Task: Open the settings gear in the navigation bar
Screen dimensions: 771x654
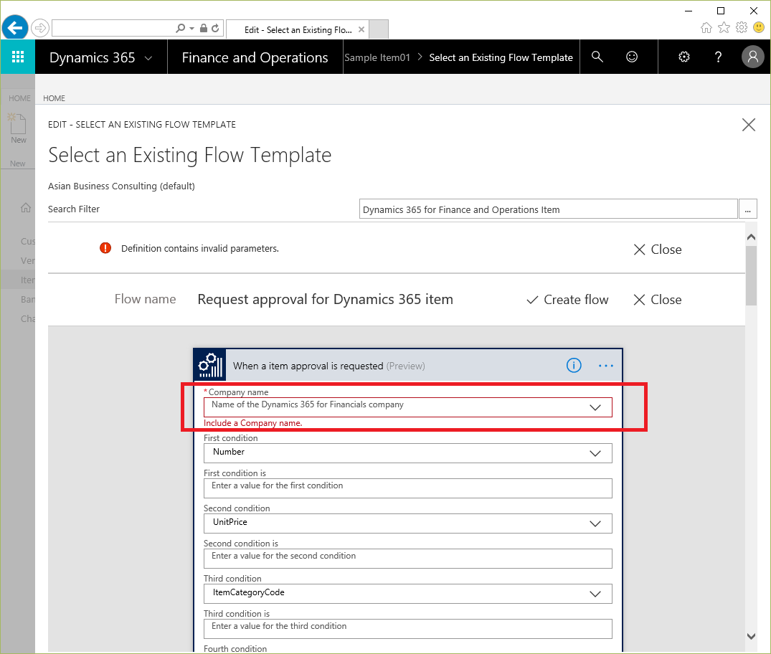Action: click(684, 57)
